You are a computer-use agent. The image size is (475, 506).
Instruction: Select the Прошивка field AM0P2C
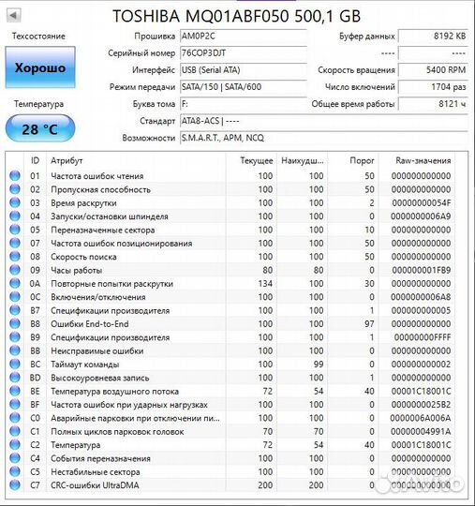tap(244, 36)
